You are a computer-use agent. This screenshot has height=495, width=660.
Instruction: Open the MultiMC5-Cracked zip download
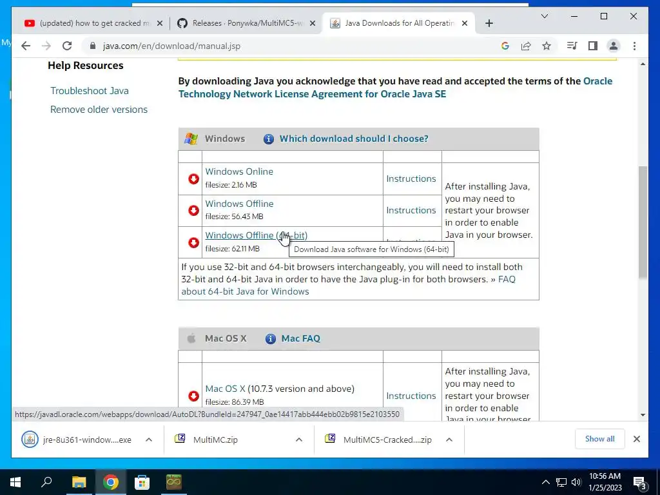(x=378, y=440)
